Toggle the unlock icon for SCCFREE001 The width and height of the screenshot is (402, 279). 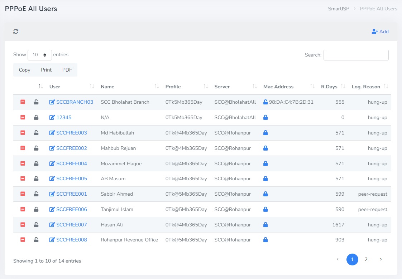[36, 194]
